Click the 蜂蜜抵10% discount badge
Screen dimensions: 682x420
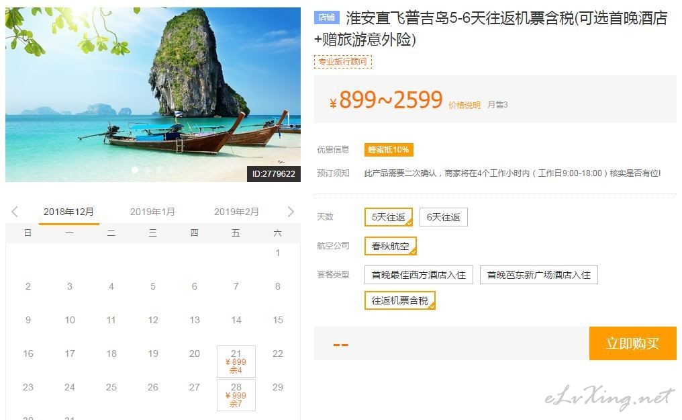pos(389,150)
